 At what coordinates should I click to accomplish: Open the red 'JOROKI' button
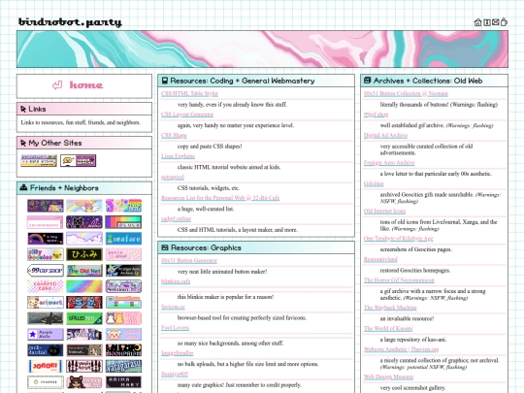(45, 366)
